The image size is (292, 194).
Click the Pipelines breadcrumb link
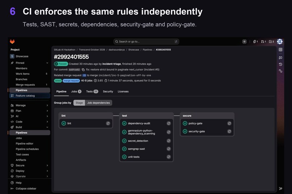point(147,50)
